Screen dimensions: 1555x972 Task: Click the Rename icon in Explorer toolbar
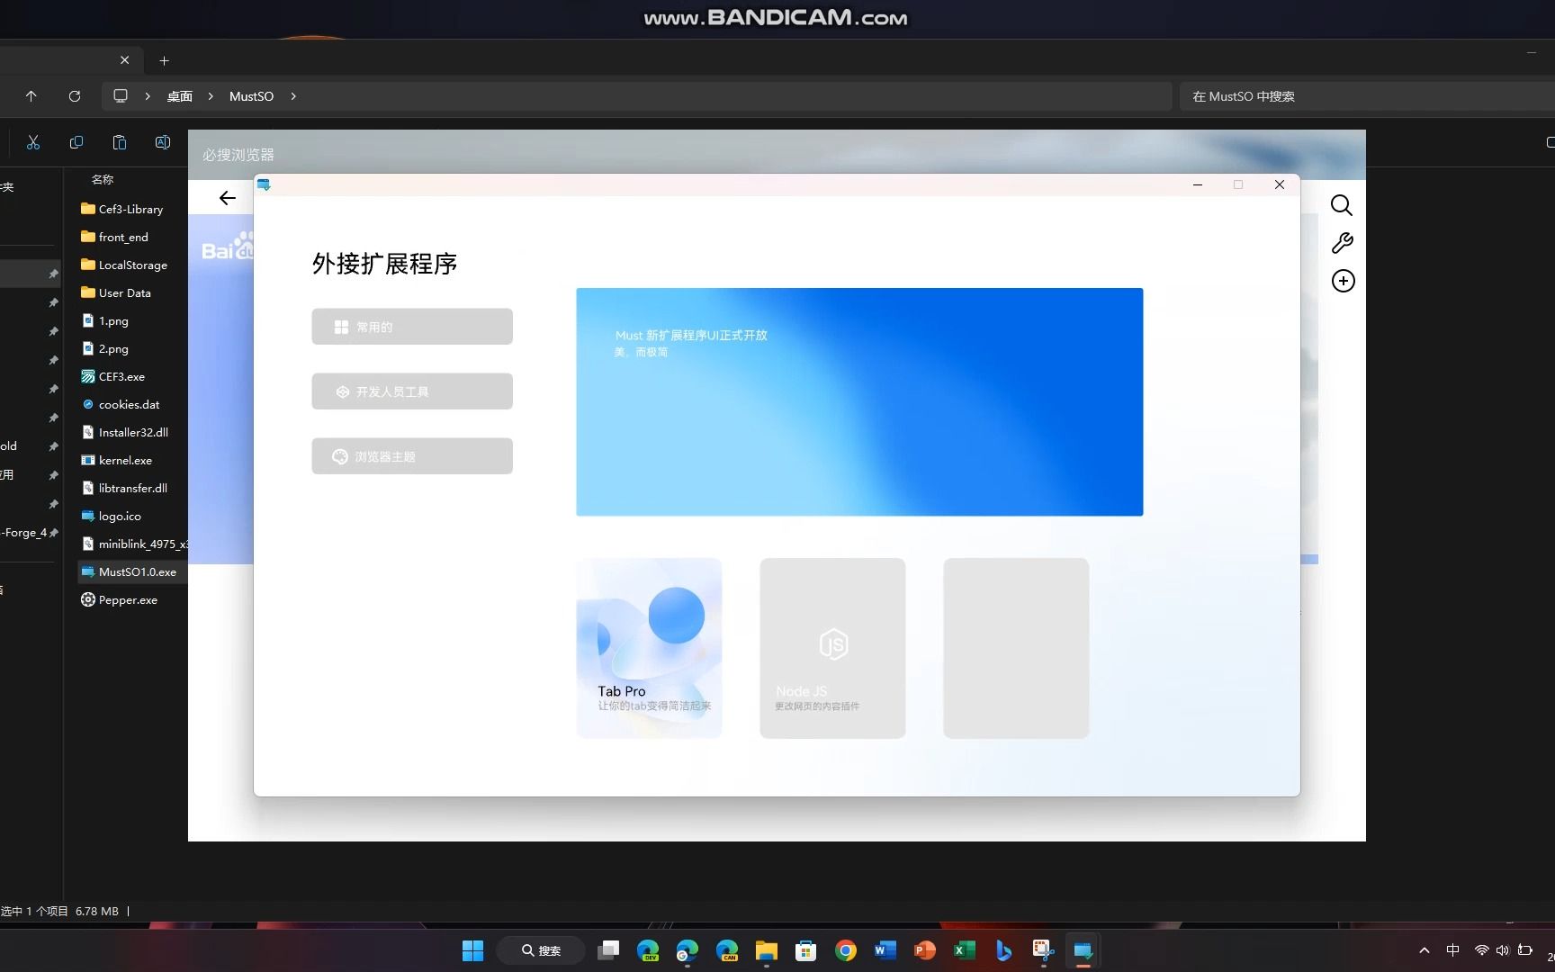(163, 142)
